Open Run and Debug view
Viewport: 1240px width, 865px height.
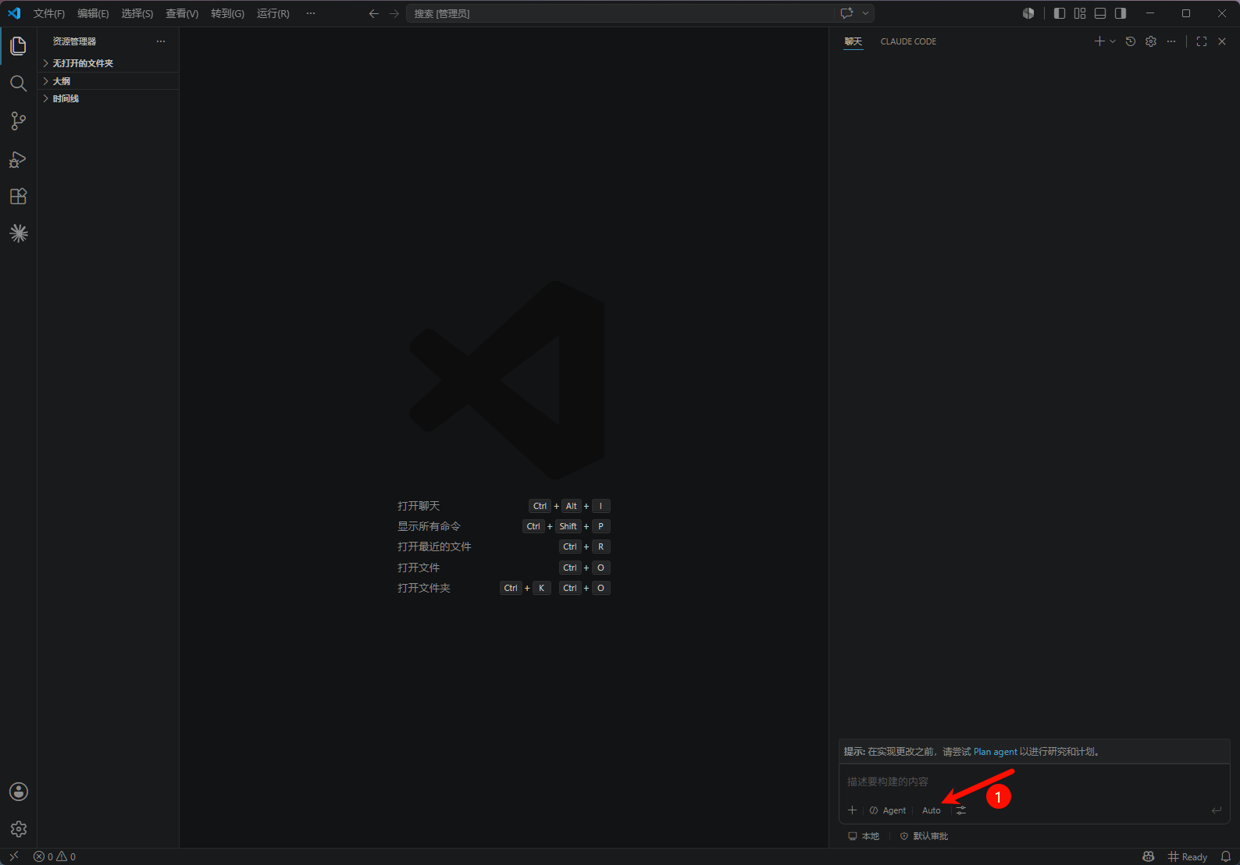[x=19, y=158]
